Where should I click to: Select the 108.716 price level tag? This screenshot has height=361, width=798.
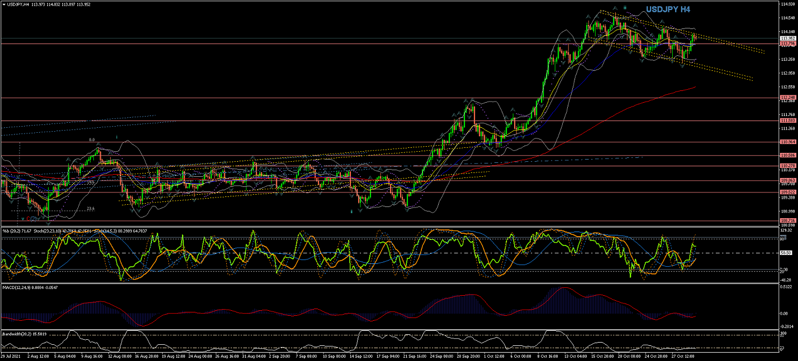tap(788, 220)
